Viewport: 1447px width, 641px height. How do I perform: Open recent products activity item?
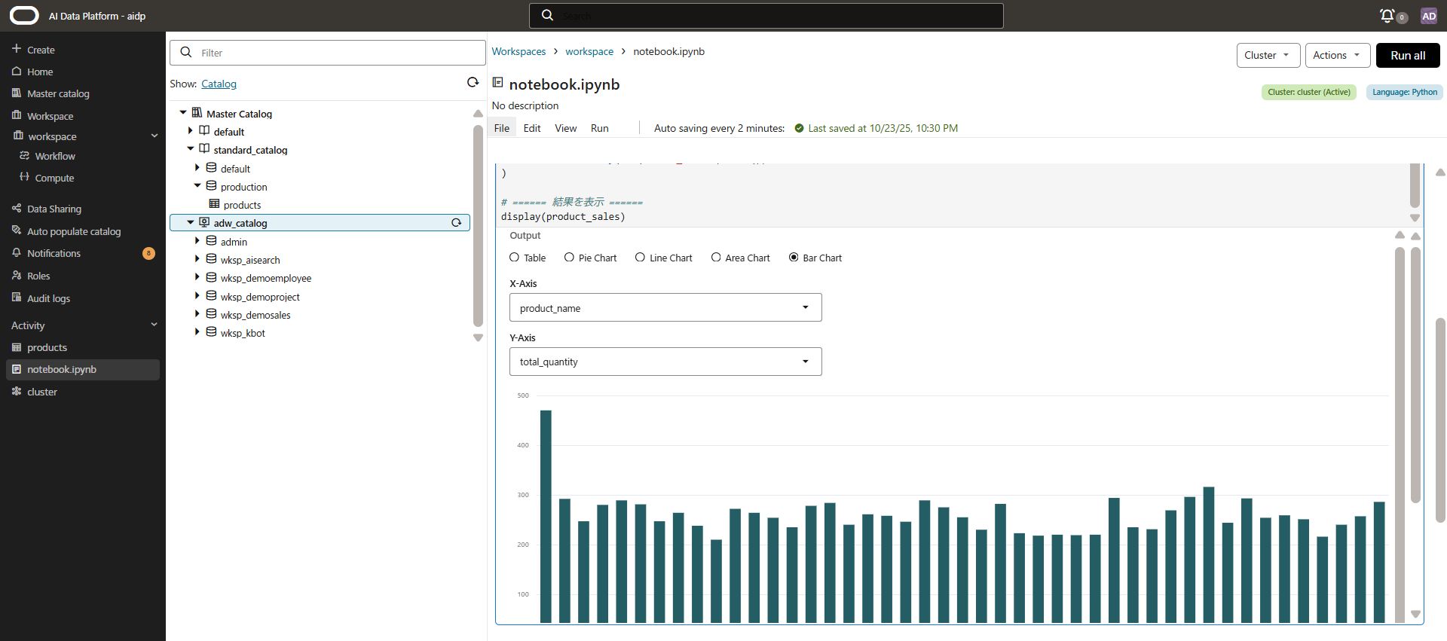pyautogui.click(x=47, y=347)
